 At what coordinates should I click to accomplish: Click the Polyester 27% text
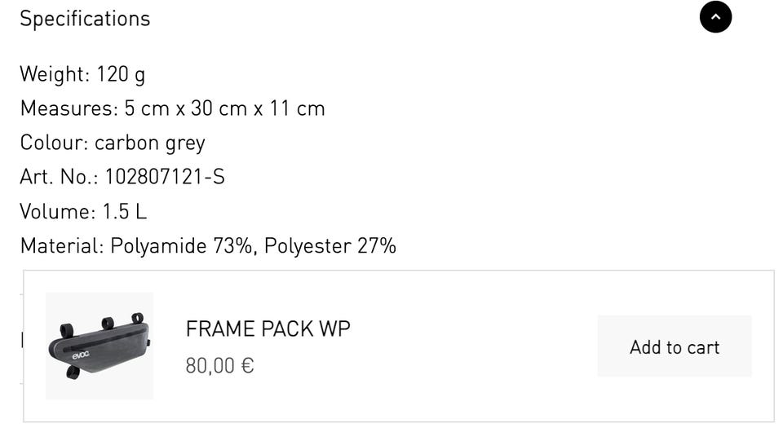click(330, 245)
